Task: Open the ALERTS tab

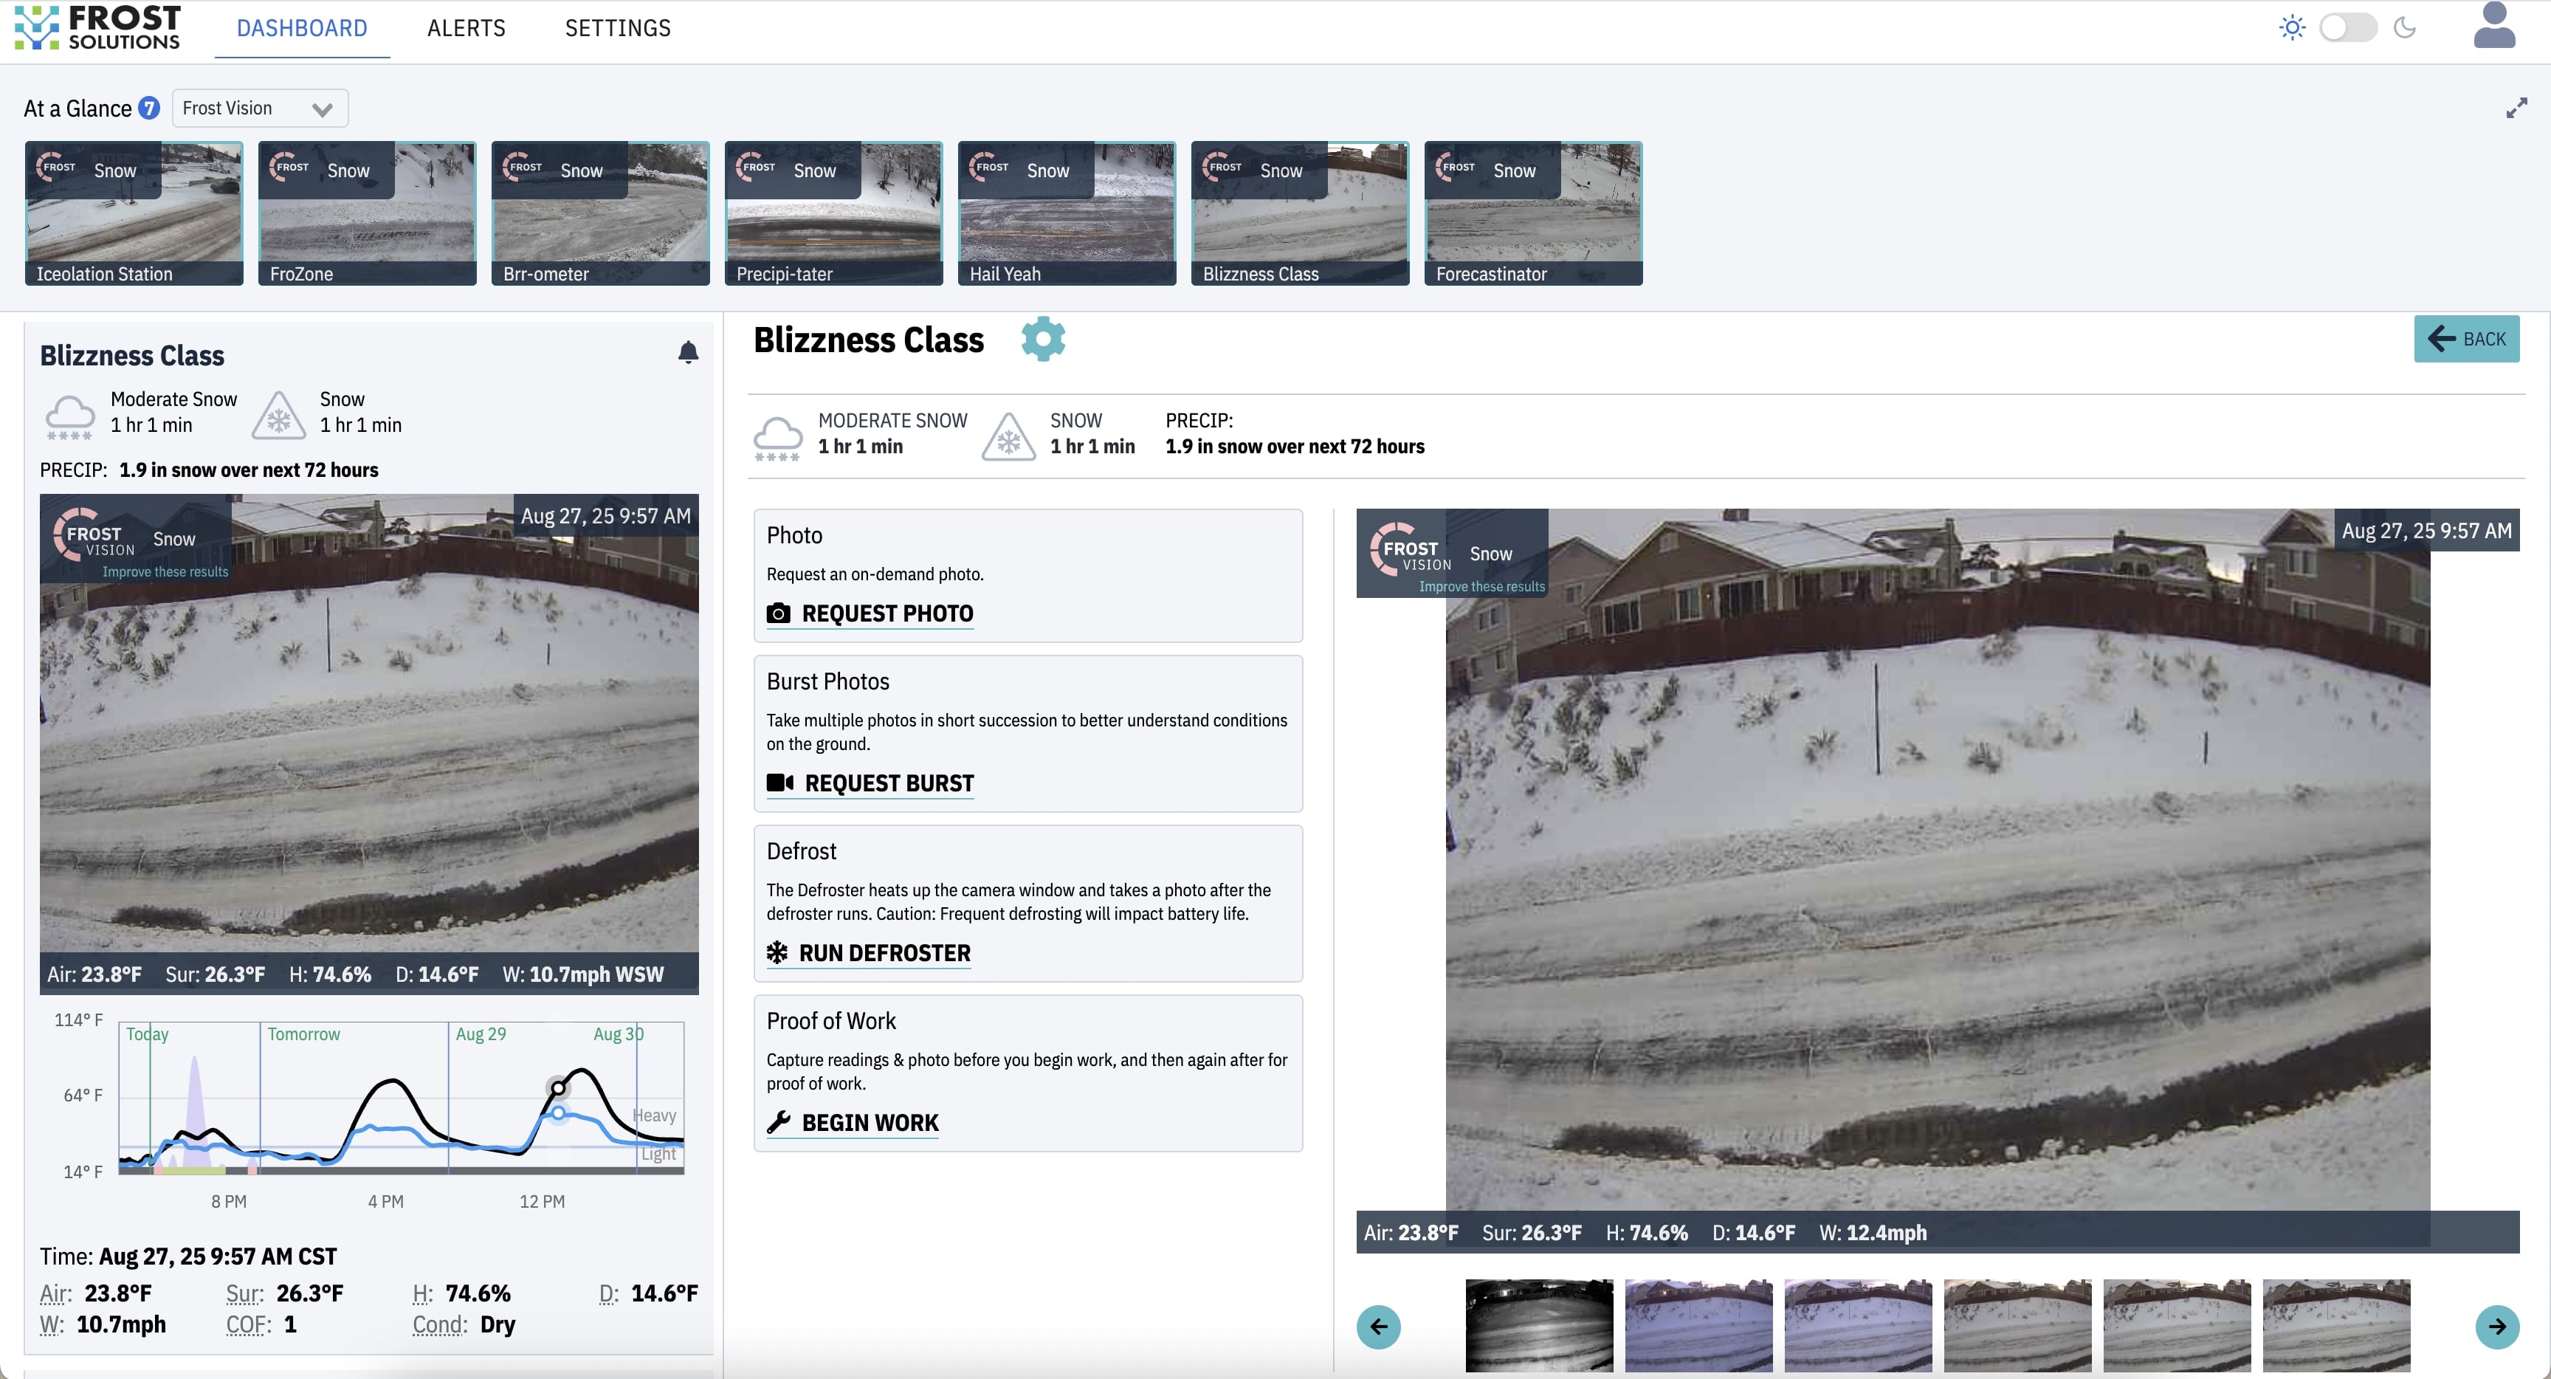Action: click(466, 29)
